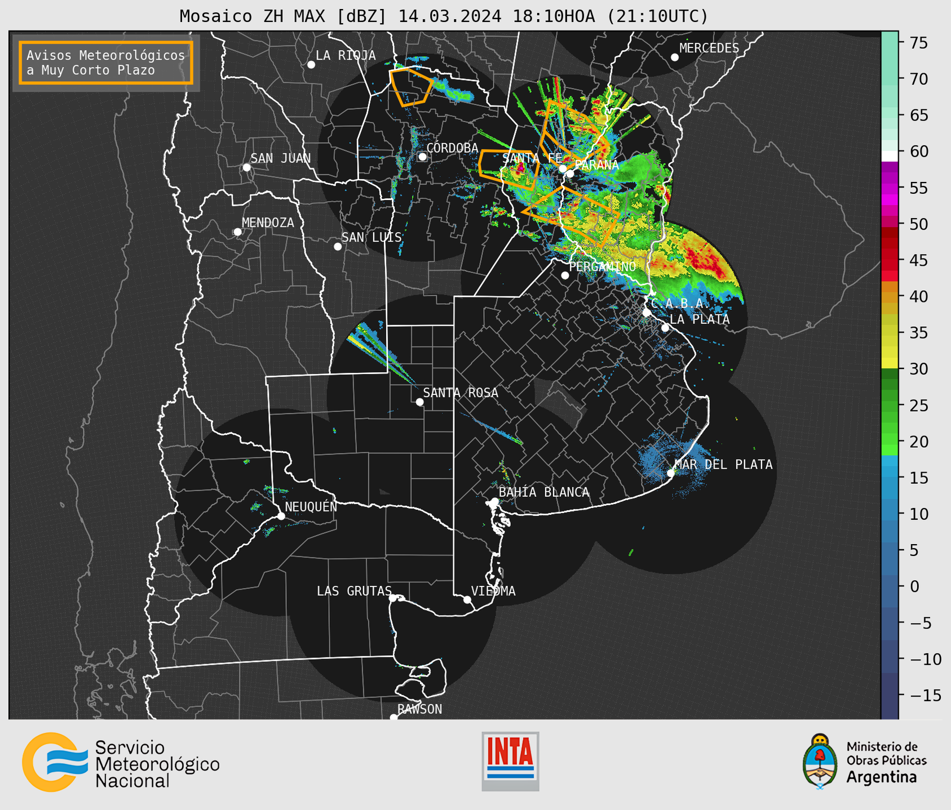Click the 75 dBZ value on color scale

pyautogui.click(x=919, y=43)
